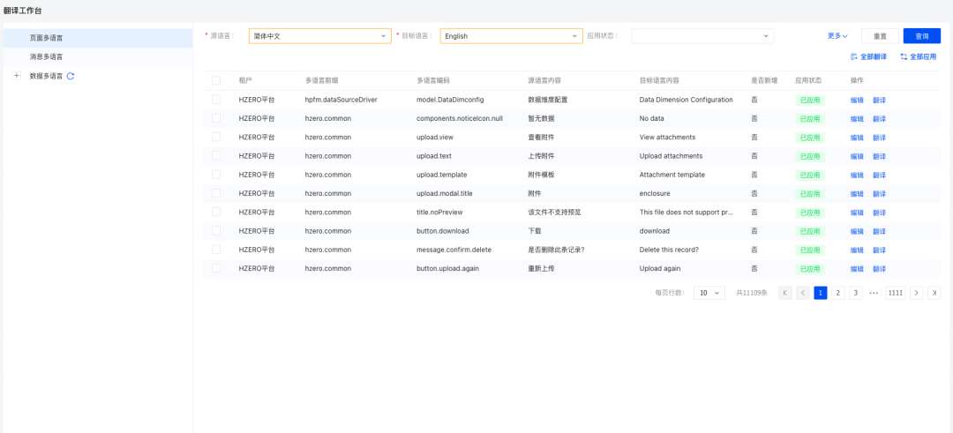Toggle the select-all checkbox in table header
This screenshot has width=953, height=433.
pyautogui.click(x=216, y=80)
